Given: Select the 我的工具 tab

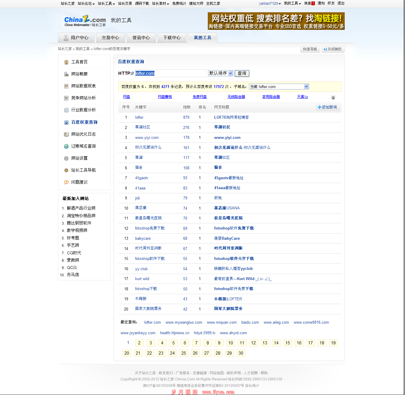Looking at the screenshot, I should pos(203,38).
